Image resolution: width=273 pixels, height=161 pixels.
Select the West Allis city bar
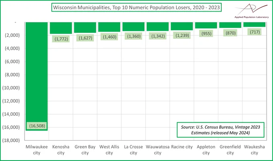pyautogui.click(x=109, y=27)
